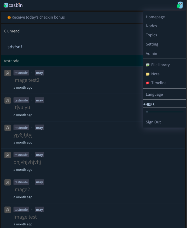Image resolution: width=187 pixels, height=228 pixels.
Task: Open the topic titled sdsfsdf
Action: (x=15, y=47)
